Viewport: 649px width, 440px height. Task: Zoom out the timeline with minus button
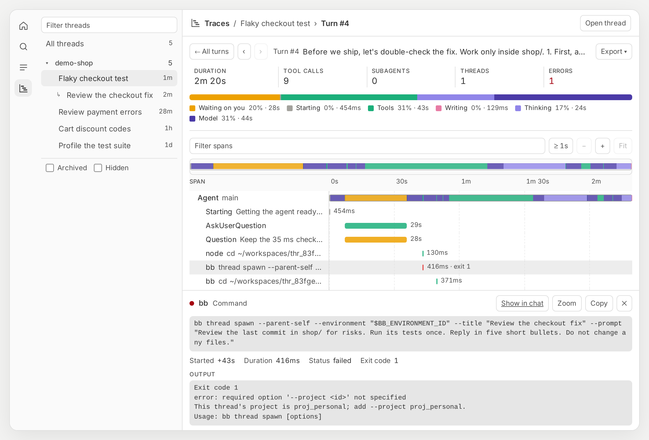coord(584,146)
